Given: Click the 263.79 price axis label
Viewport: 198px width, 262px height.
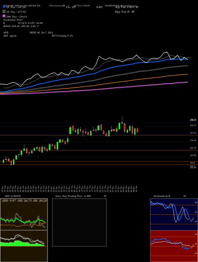Looking at the screenshot, I should pyautogui.click(x=193, y=148).
